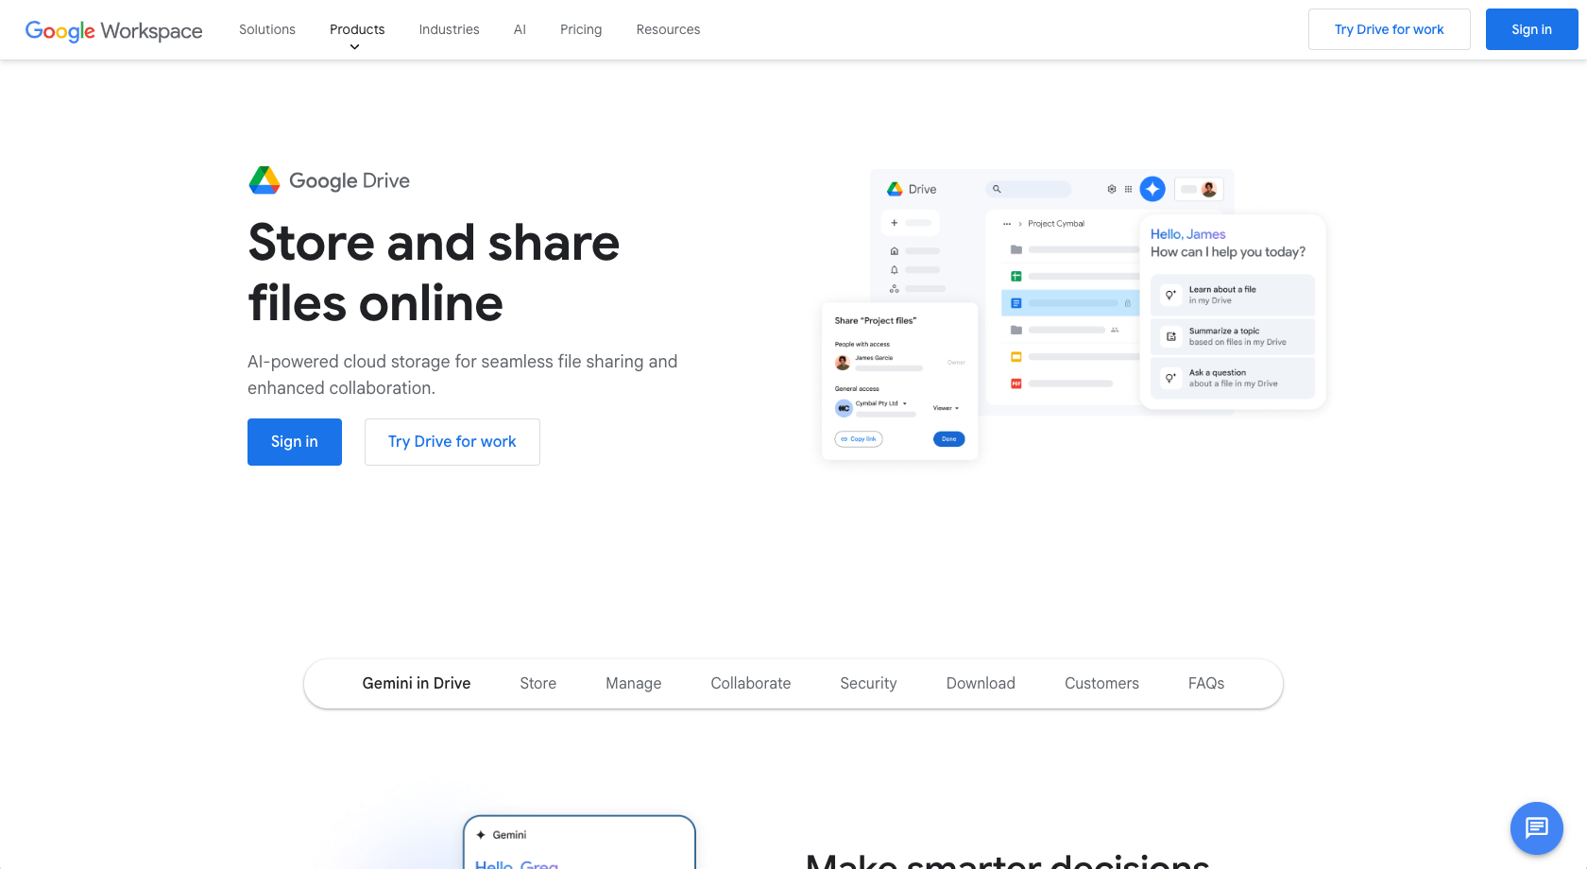Click the hero Sign in button
Screen dimensions: 1587x869
click(x=295, y=442)
